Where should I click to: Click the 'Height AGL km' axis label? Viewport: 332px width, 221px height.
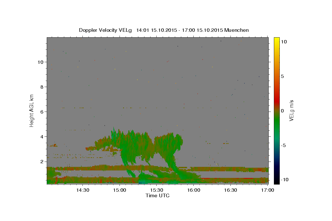pyautogui.click(x=32, y=110)
